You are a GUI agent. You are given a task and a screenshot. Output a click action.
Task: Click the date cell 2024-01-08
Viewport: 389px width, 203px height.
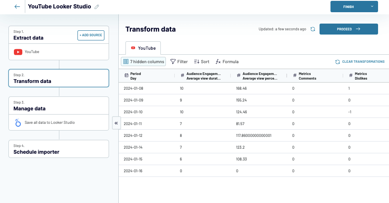[x=133, y=88]
